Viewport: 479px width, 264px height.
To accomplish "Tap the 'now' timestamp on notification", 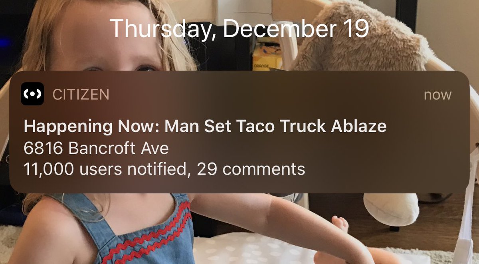I will click(x=437, y=95).
